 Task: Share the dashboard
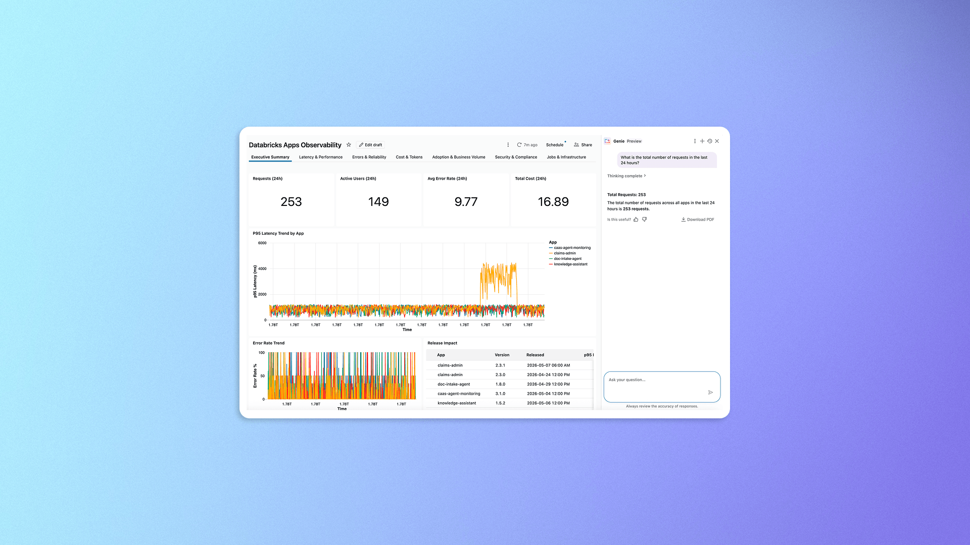point(583,145)
